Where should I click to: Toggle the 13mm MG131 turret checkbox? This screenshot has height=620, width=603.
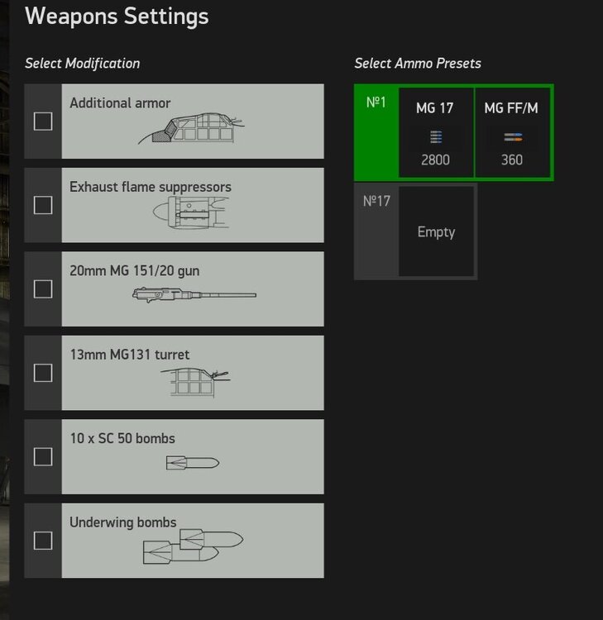[x=43, y=373]
